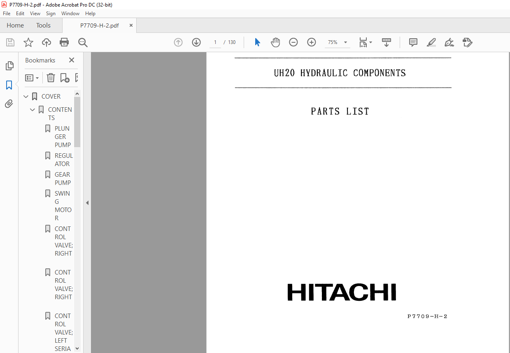Open the stamp/share tool icon

[467, 42]
